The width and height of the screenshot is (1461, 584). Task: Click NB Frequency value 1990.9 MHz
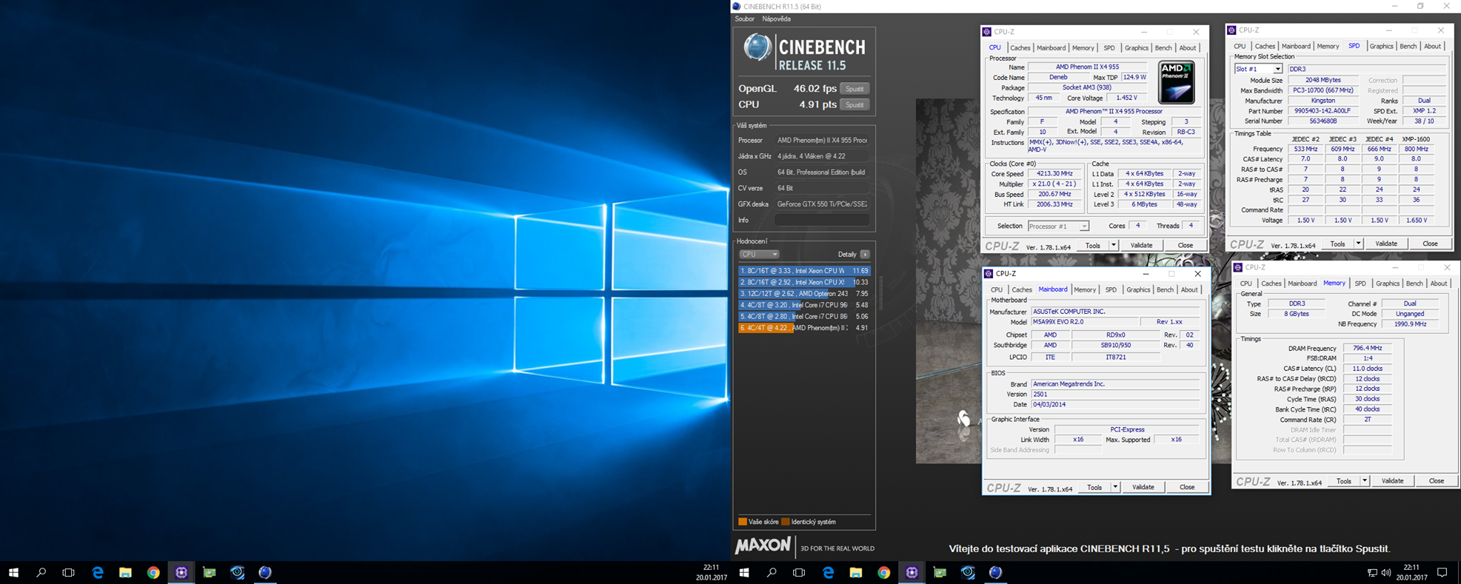1410,324
